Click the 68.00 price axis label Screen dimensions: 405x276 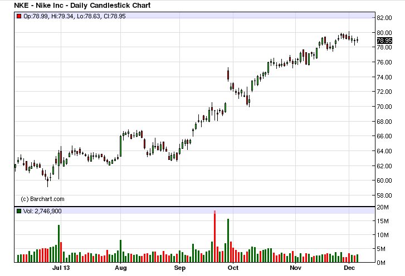384,122
